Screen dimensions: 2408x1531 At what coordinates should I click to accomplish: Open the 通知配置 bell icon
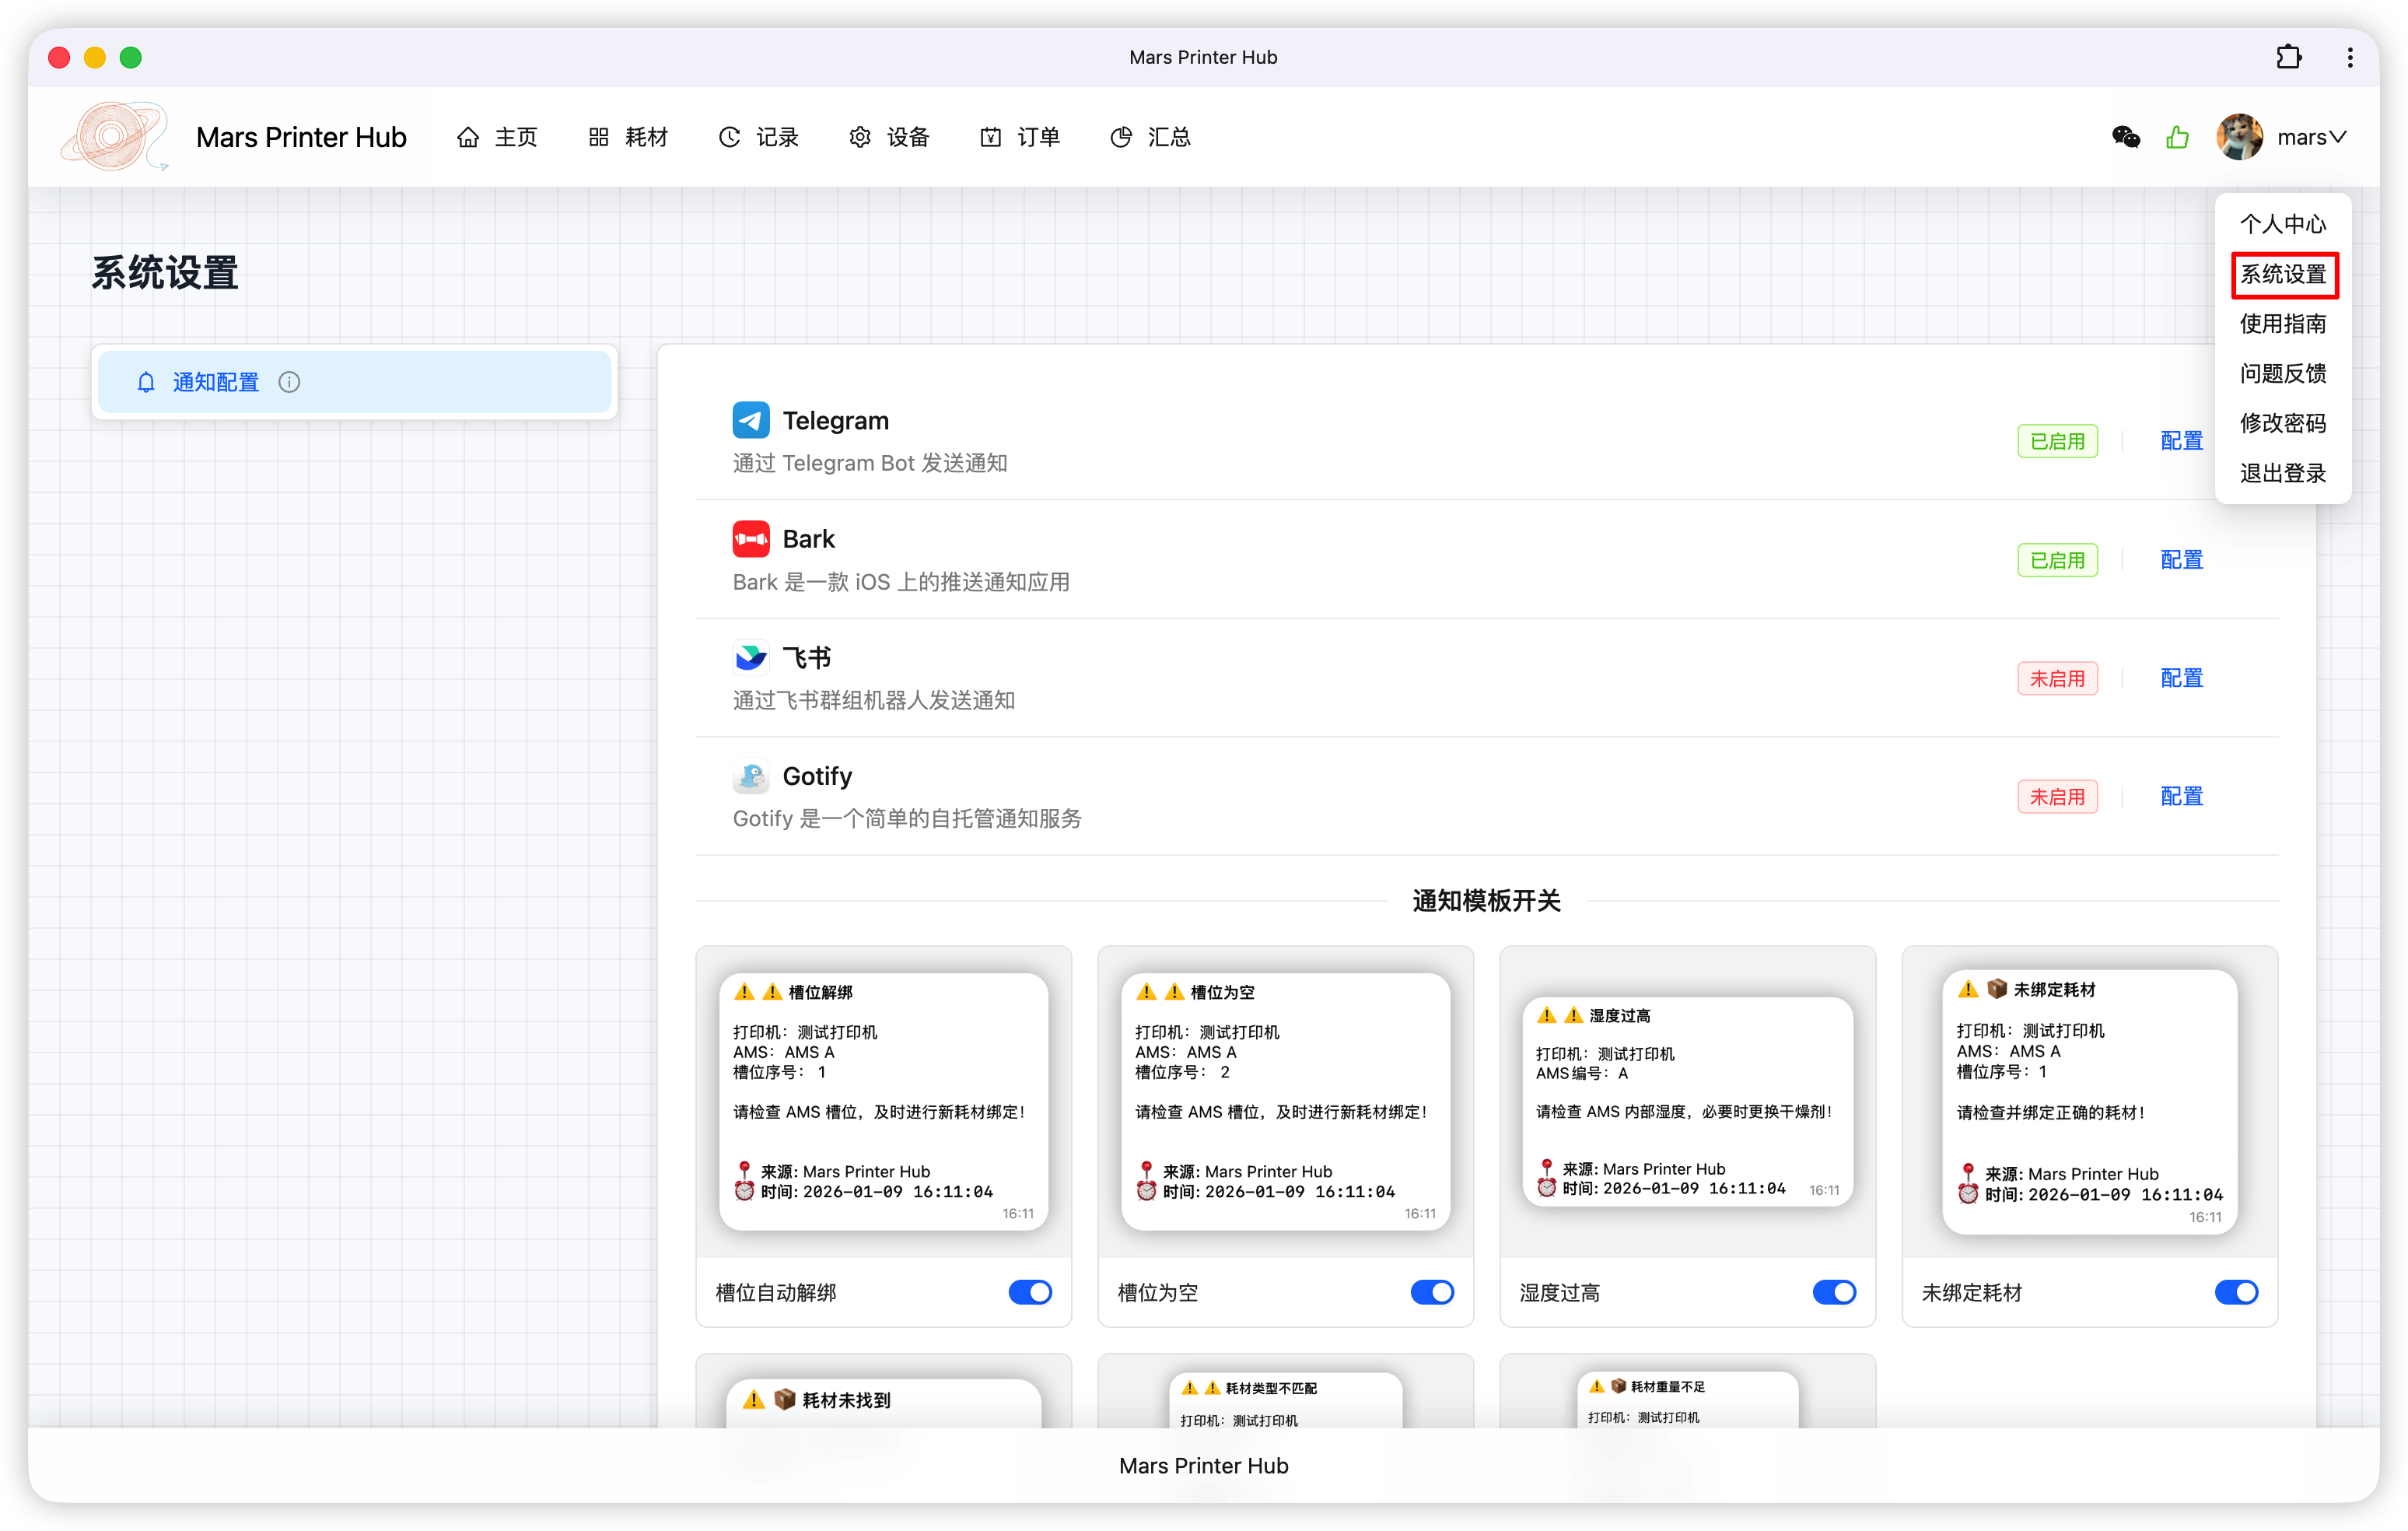146,382
